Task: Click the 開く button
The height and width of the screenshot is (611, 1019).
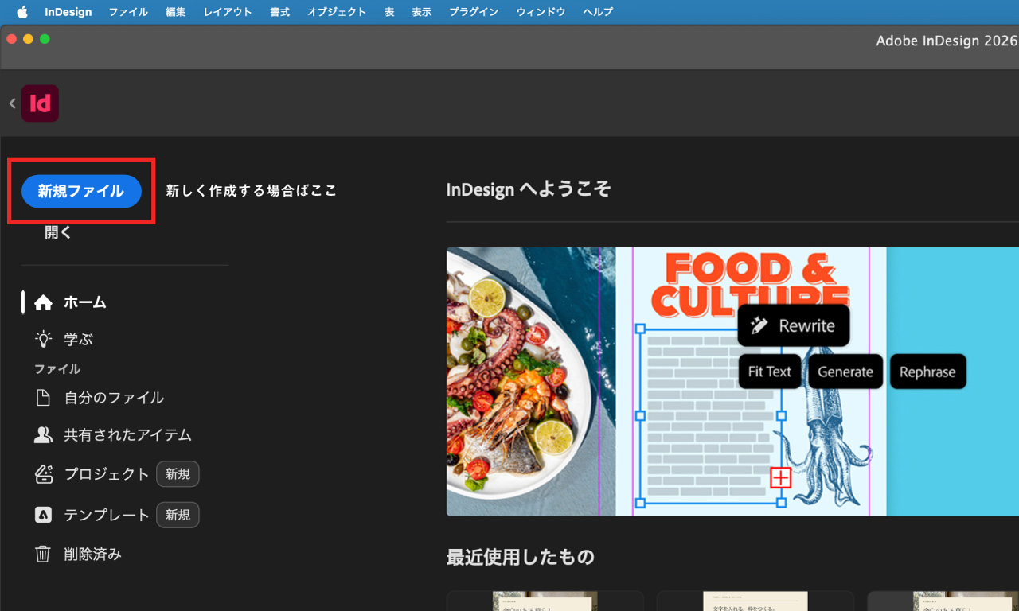Action: (x=58, y=232)
